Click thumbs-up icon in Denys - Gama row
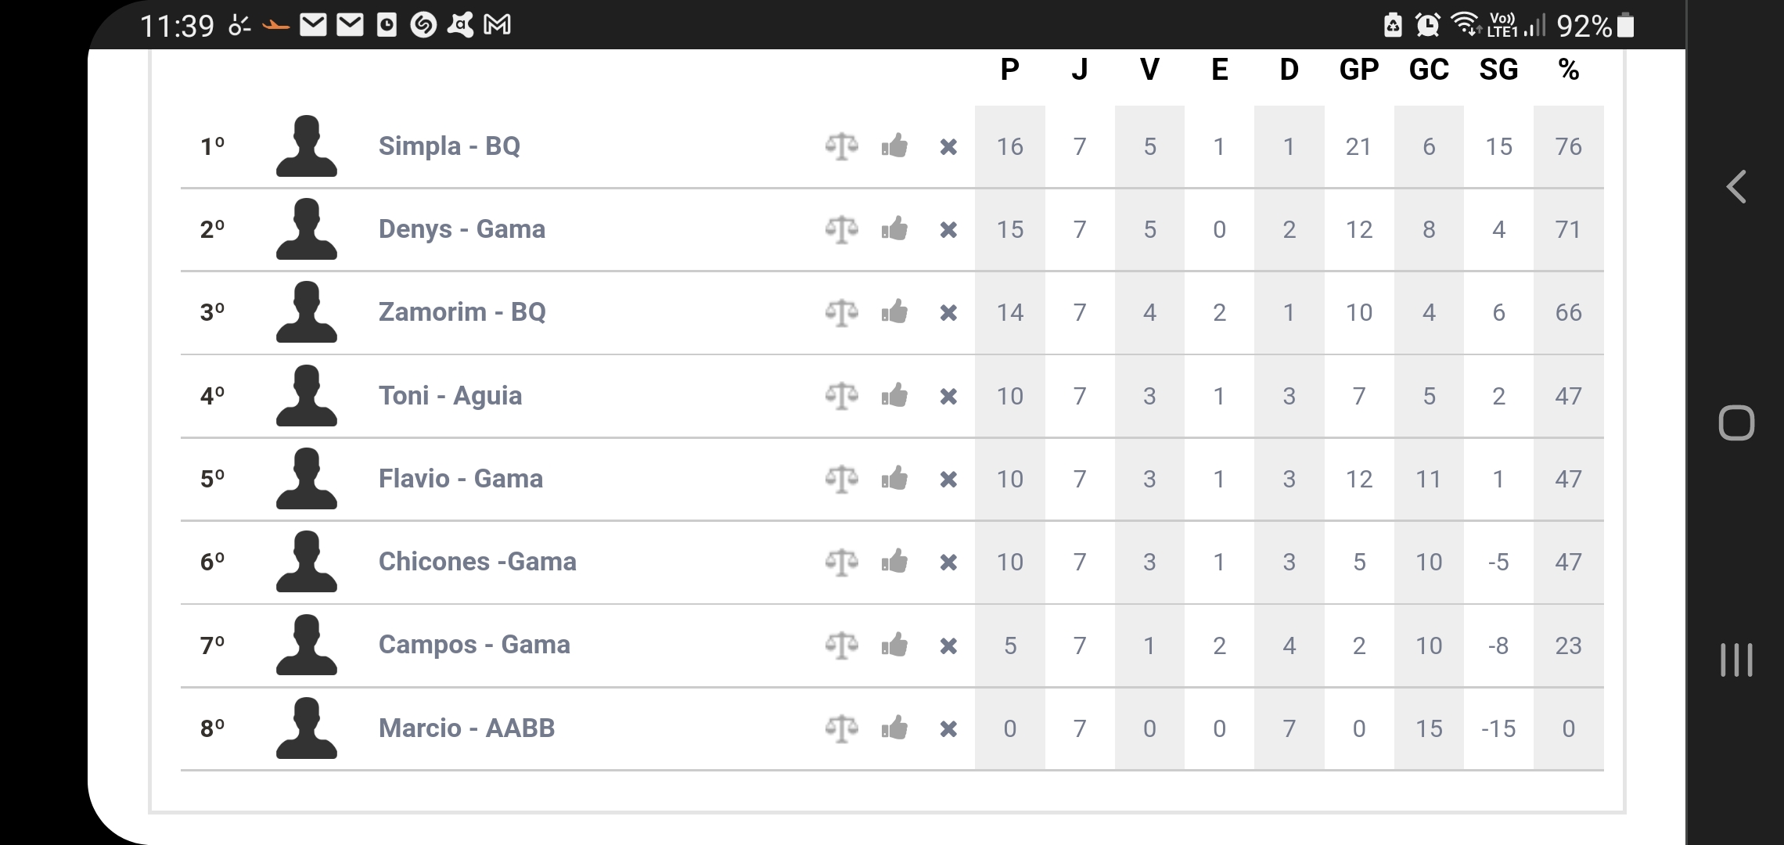Screen dimensions: 1784x845 [x=894, y=229]
